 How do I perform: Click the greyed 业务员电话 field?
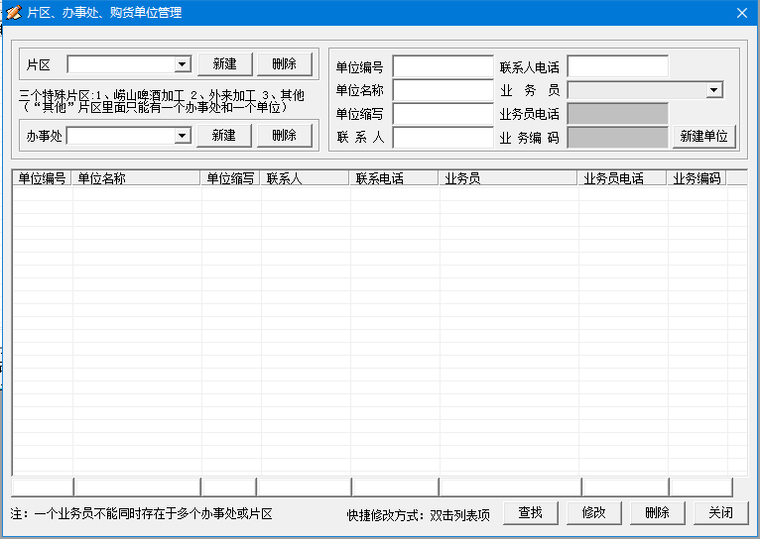(x=617, y=114)
